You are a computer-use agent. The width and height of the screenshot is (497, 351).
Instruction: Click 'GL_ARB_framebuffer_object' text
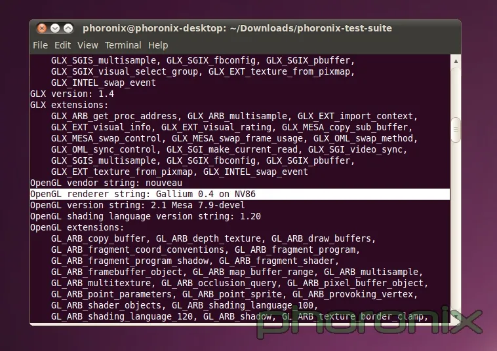point(116,272)
